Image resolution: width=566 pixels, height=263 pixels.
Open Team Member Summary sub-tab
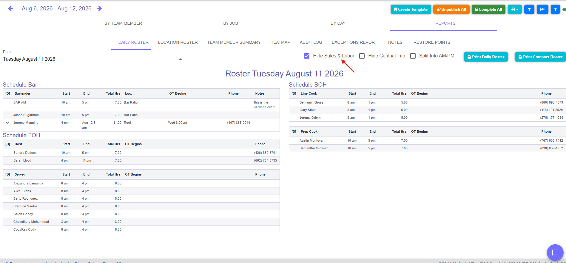(234, 42)
